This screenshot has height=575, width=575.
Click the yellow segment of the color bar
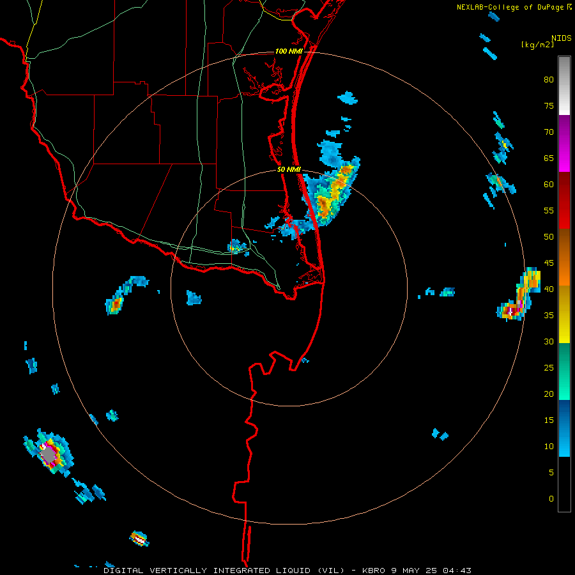564,314
